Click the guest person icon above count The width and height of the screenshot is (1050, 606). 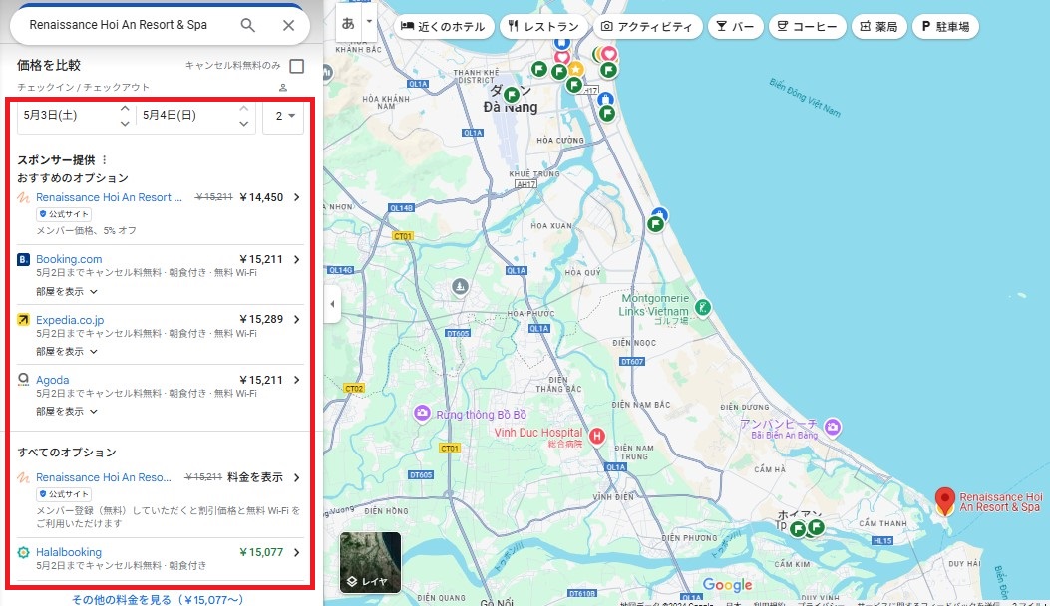pyautogui.click(x=283, y=88)
